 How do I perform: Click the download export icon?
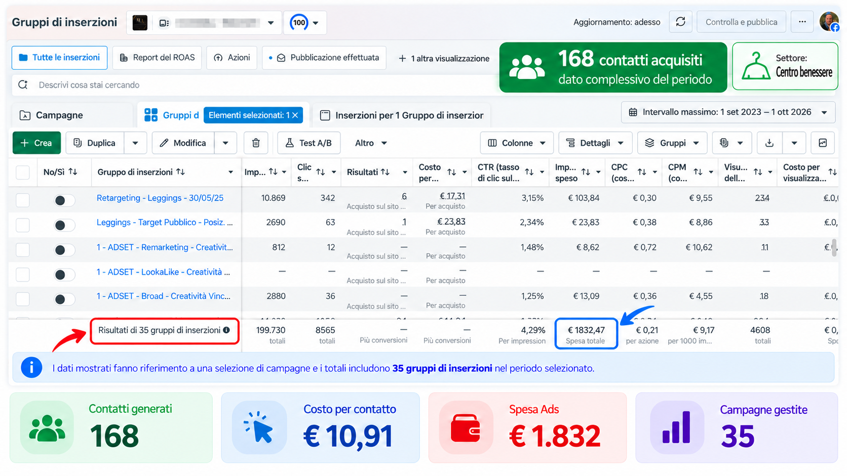tap(769, 143)
